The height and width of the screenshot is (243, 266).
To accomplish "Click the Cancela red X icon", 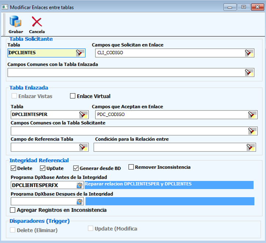I will pyautogui.click(x=37, y=22).
